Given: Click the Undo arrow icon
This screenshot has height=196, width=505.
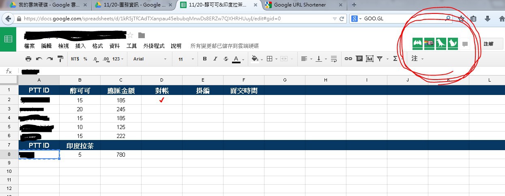Looking at the screenshot, I should pos(39,59).
